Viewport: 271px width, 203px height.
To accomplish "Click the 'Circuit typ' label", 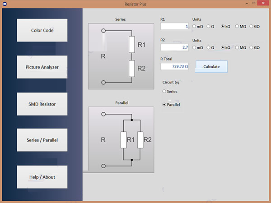I will click(x=171, y=83).
